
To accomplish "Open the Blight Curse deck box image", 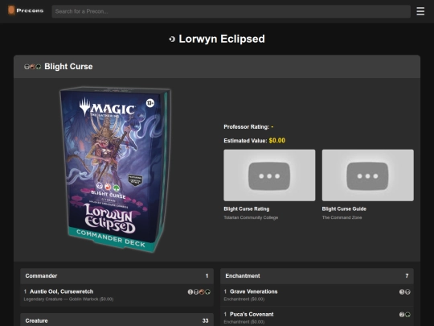I will pyautogui.click(x=115, y=169).
